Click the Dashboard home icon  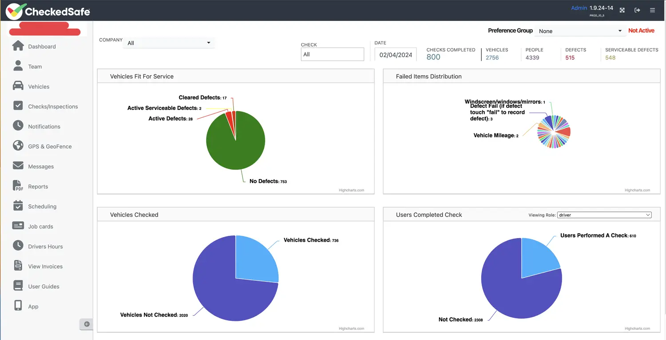click(x=18, y=46)
